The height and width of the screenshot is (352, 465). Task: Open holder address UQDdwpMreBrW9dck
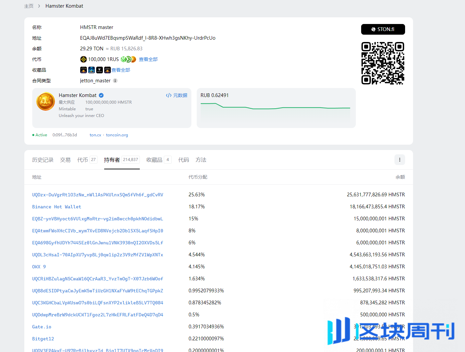(98, 315)
